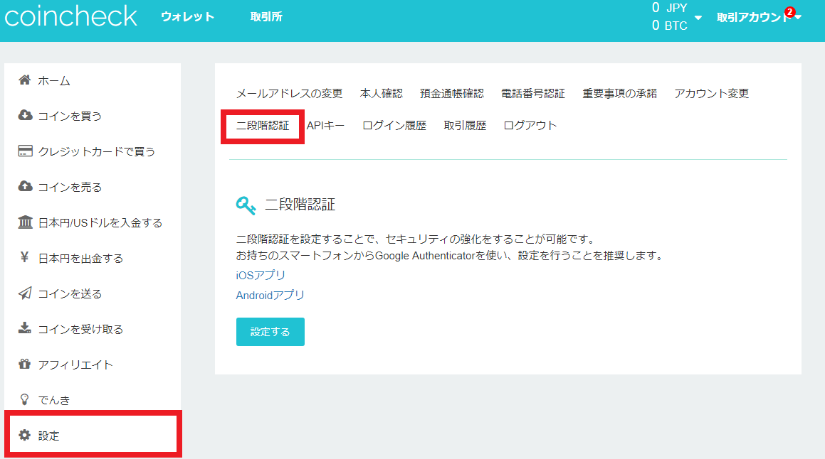Switch to アカウント変更 tab
Image resolution: width=825 pixels, height=459 pixels.
(x=711, y=94)
